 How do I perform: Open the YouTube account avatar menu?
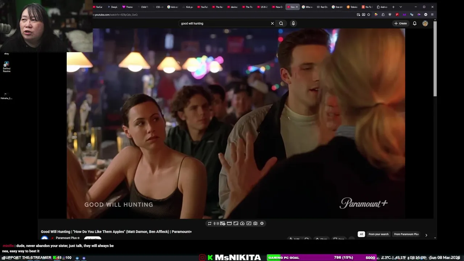(x=425, y=23)
